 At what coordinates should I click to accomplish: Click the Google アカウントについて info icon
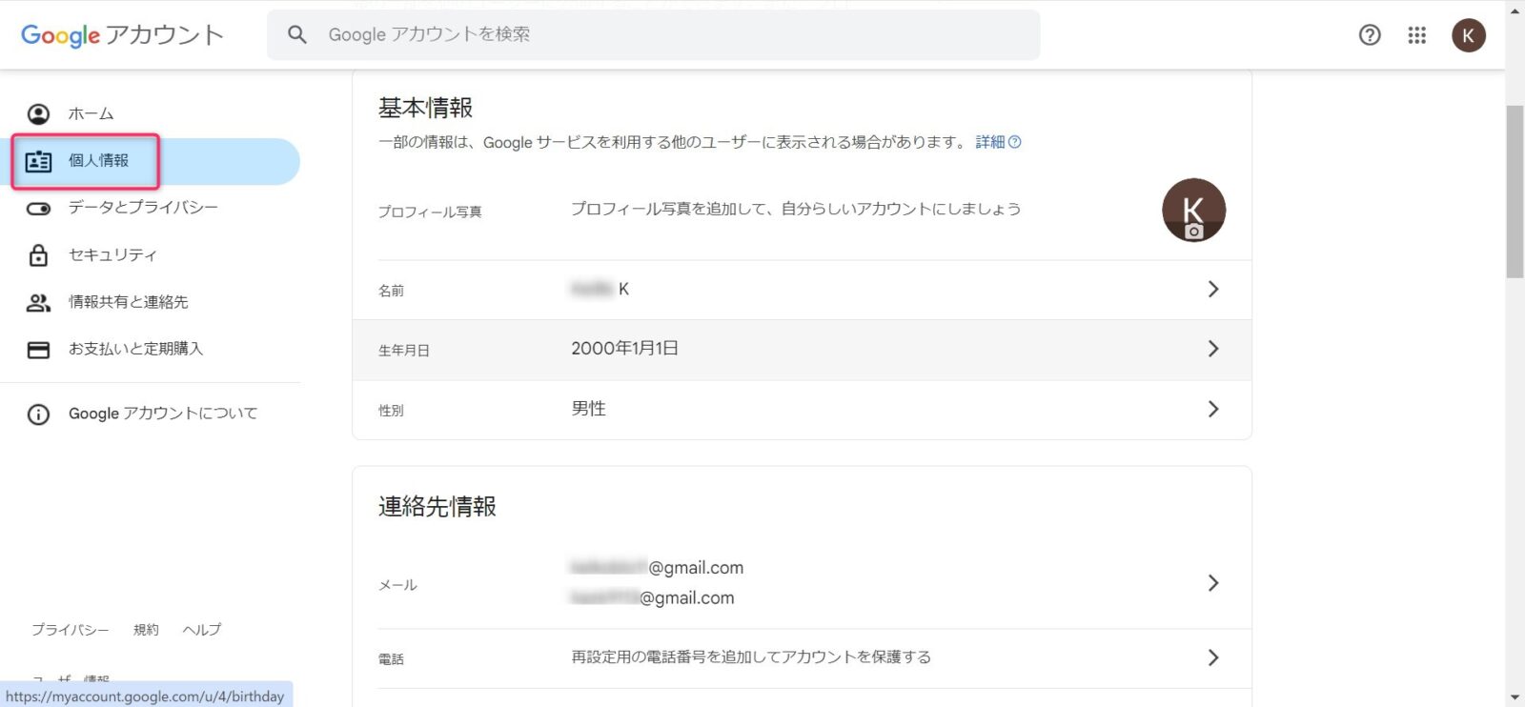38,414
